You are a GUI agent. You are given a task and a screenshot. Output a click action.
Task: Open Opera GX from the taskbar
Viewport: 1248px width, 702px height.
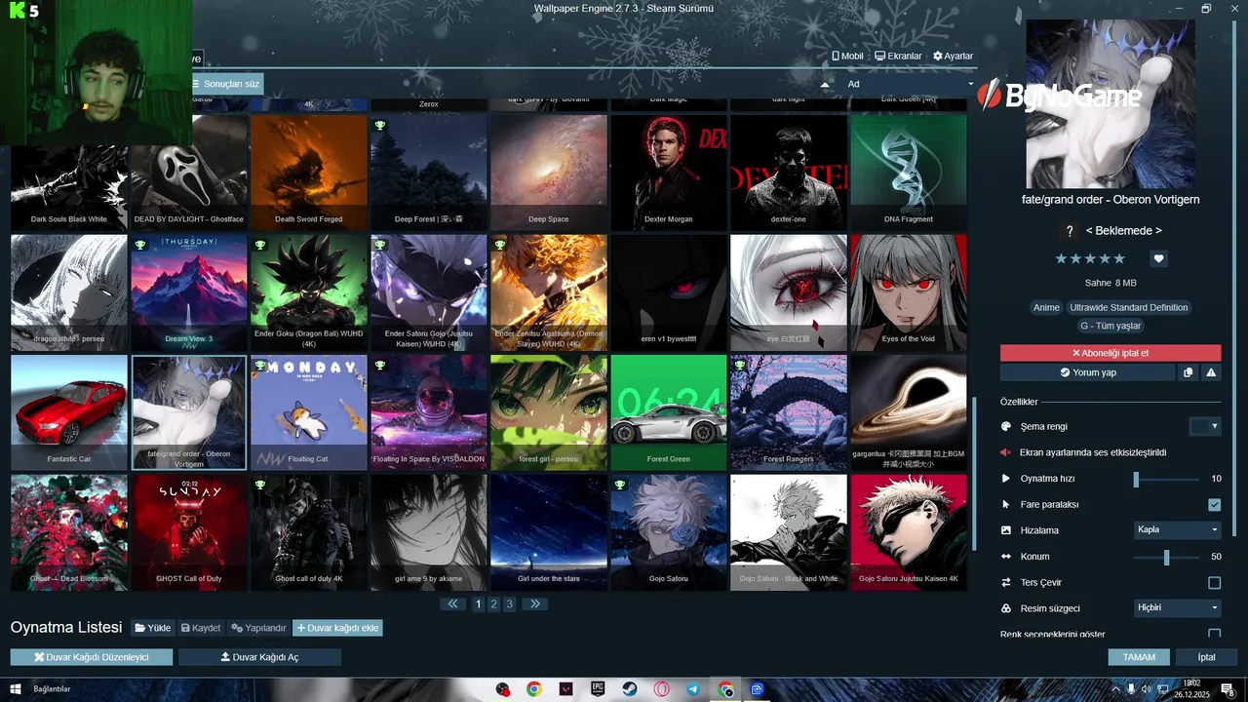point(662,689)
